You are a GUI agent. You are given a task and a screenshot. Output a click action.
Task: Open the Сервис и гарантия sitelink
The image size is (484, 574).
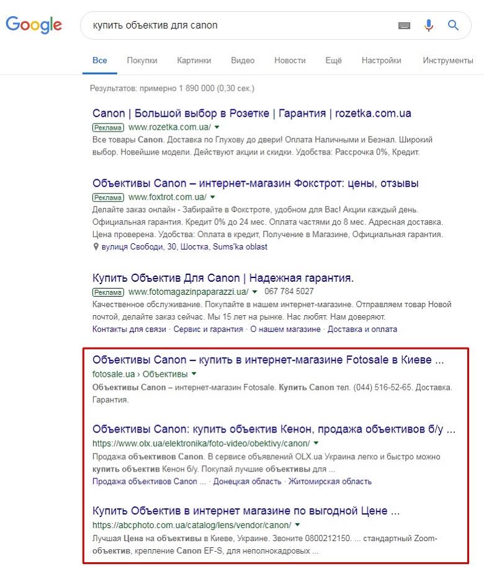[x=208, y=330]
